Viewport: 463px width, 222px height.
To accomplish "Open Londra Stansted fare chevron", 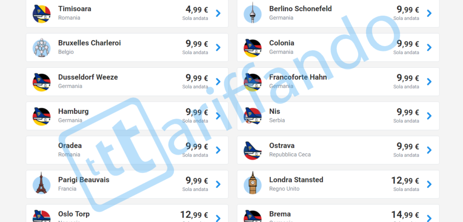I will (429, 184).
